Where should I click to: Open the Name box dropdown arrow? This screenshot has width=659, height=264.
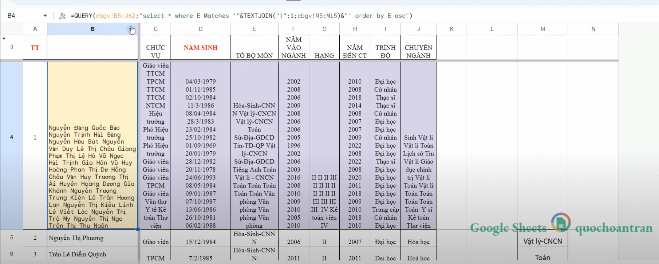click(45, 16)
